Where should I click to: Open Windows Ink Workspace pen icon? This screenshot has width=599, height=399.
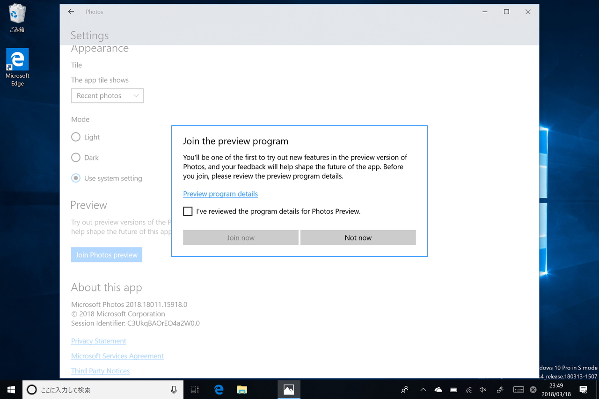tap(500, 390)
